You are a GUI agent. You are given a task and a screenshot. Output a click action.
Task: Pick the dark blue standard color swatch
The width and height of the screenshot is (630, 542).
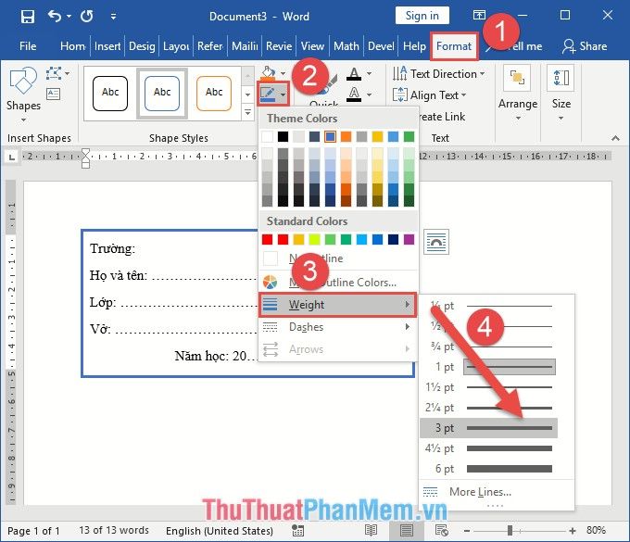pos(394,239)
